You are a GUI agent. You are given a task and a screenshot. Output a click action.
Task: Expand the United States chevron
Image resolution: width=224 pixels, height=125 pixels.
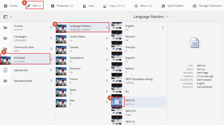107,38
